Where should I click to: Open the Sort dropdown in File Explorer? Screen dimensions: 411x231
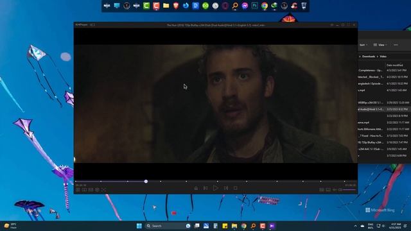pos(363,45)
